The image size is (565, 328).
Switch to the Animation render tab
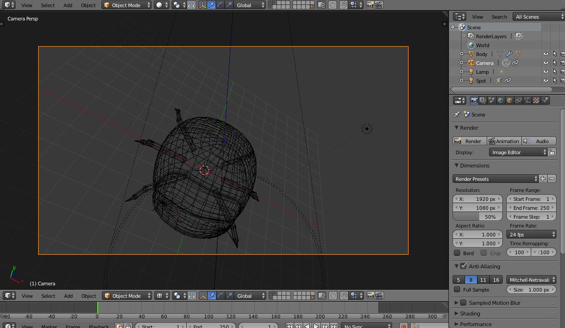pos(504,141)
